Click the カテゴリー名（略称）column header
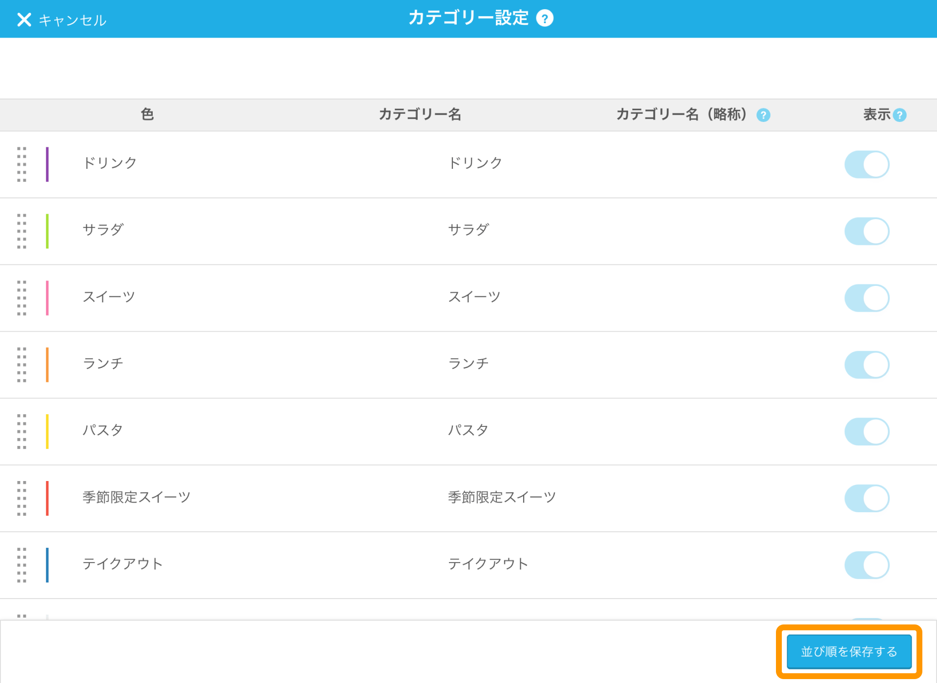 683,115
